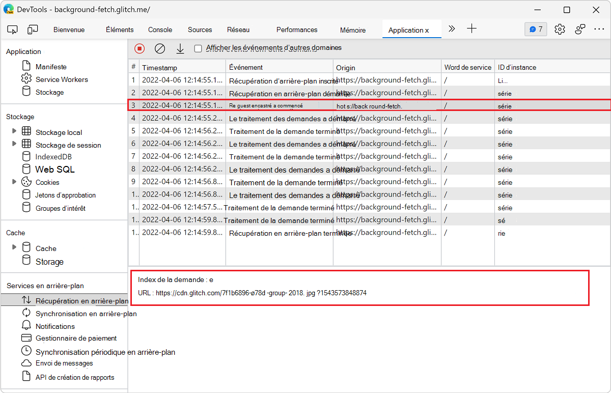611x393 pixels.
Task: Open DevTools settings gear
Action: [560, 30]
